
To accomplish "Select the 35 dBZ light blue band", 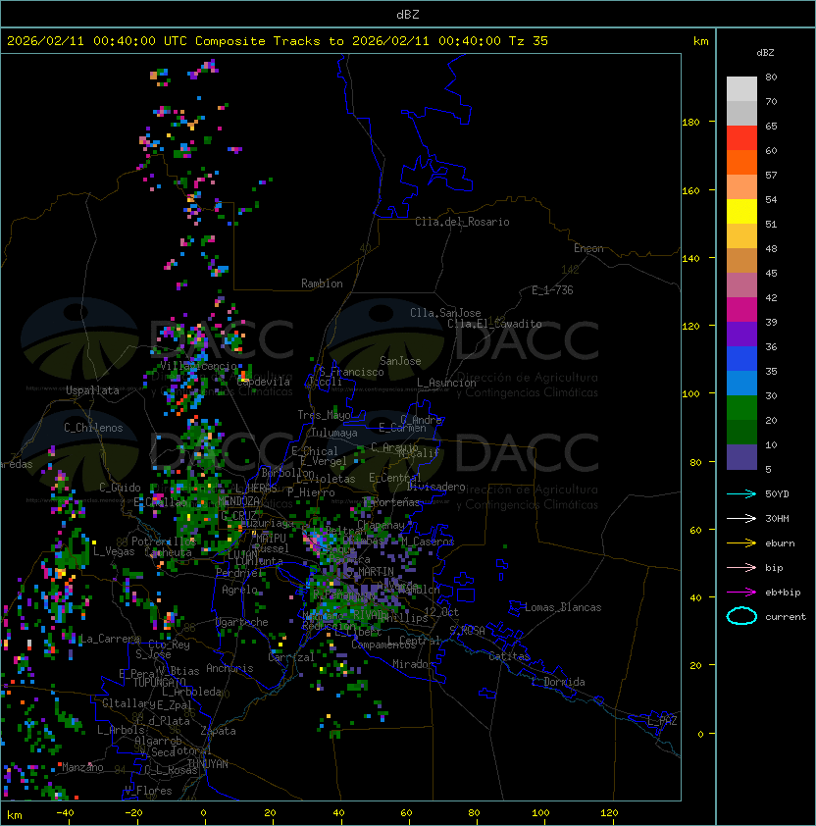I will [x=741, y=383].
